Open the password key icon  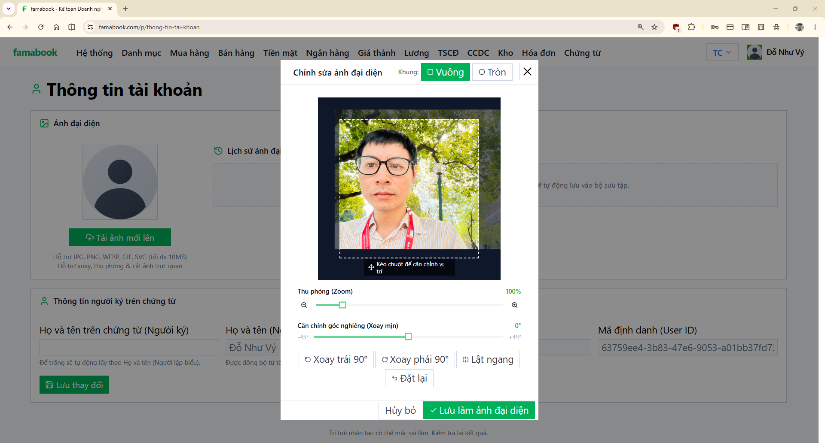(x=715, y=27)
